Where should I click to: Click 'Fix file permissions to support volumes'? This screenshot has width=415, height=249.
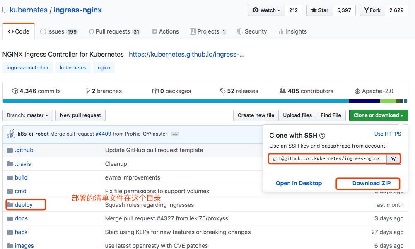tap(157, 191)
